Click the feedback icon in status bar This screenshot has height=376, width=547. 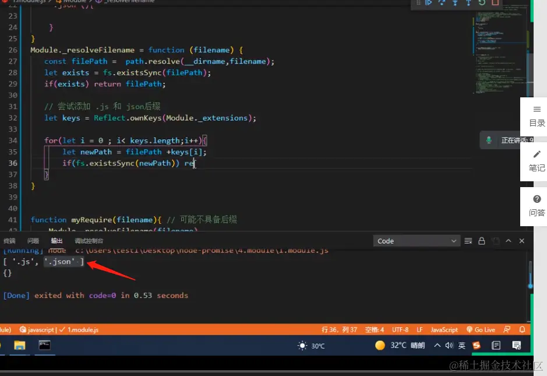pyautogui.click(x=507, y=329)
